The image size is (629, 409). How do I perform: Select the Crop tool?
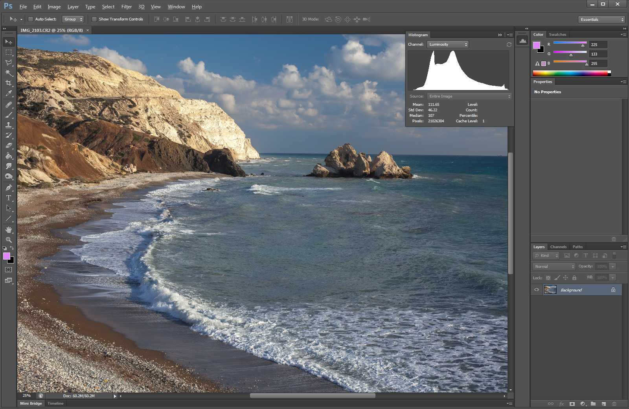(9, 83)
